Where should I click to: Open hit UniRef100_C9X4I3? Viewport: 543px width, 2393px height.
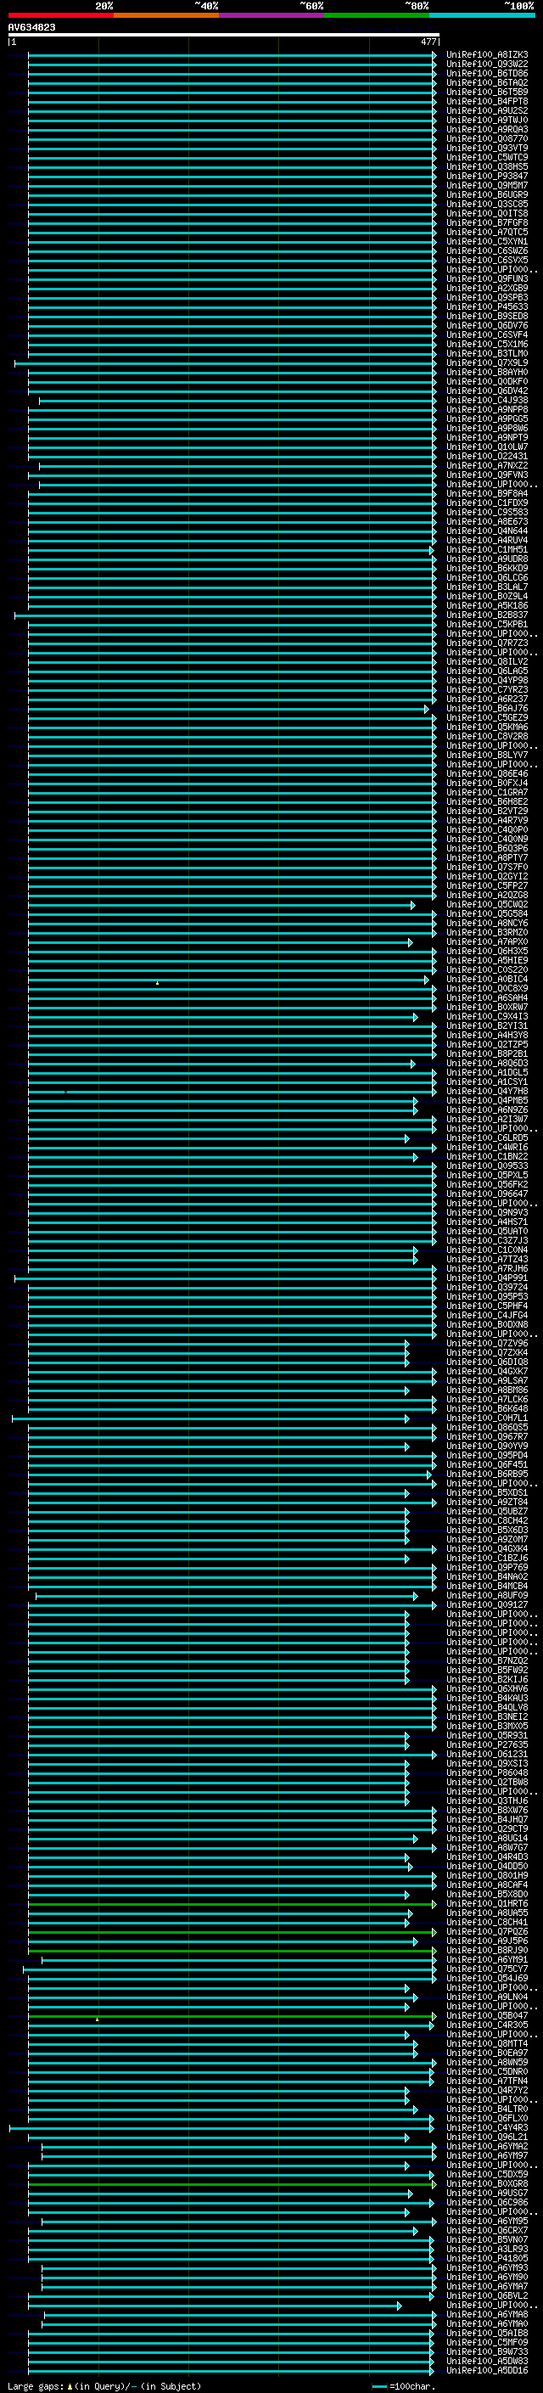click(486, 1016)
